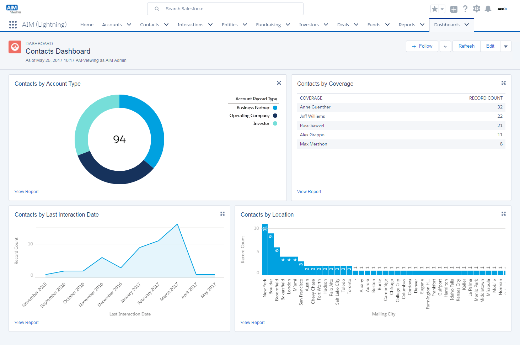Expand the Contacts by Account Type chart
Screen dimensions: 520x345
279,83
